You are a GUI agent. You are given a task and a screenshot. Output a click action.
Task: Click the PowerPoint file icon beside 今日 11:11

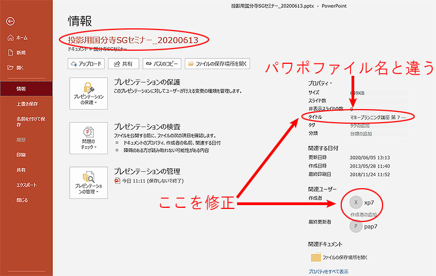point(117,181)
